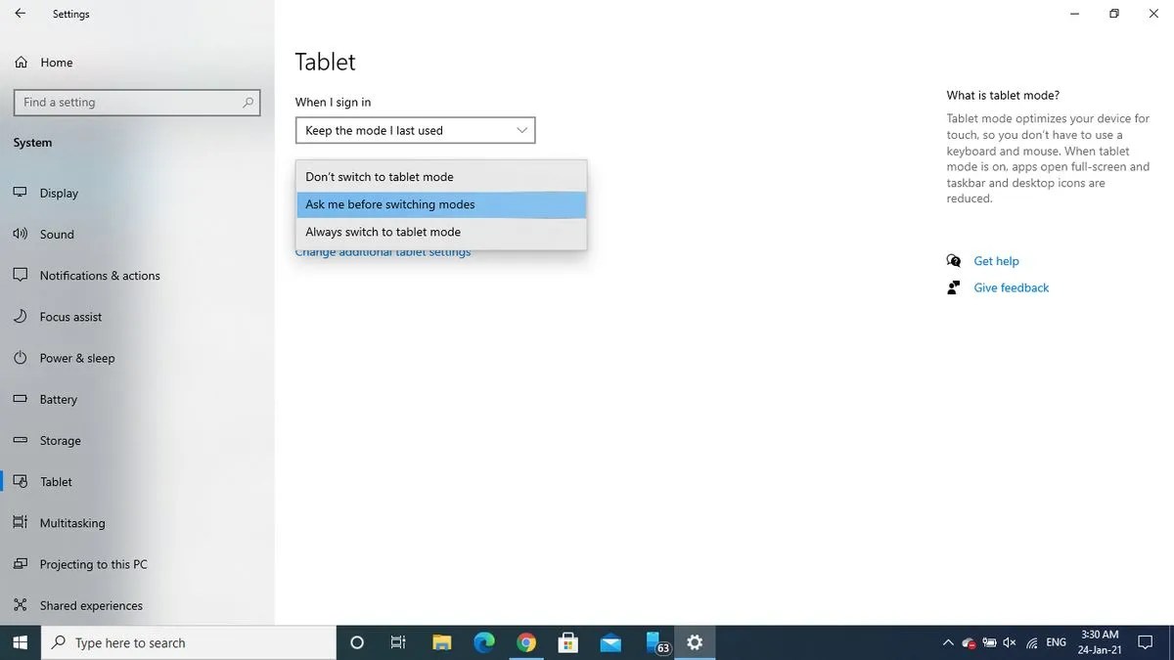Select Ask me before switching modes option
1174x660 pixels.
coord(390,204)
